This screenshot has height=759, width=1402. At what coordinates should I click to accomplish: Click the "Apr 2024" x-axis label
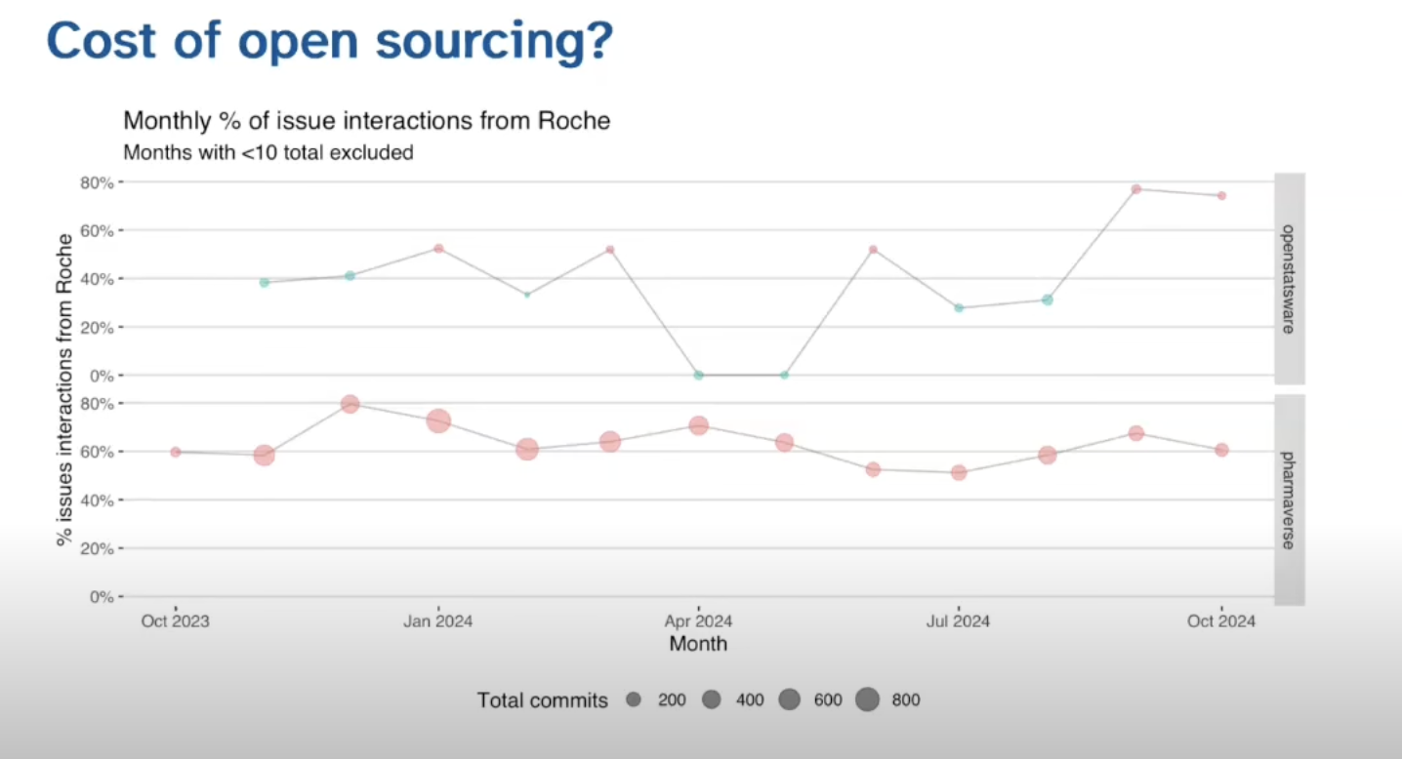click(698, 621)
